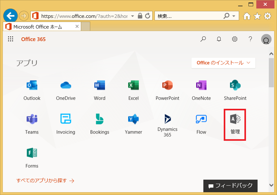Open the notifications bell

pos(219,39)
